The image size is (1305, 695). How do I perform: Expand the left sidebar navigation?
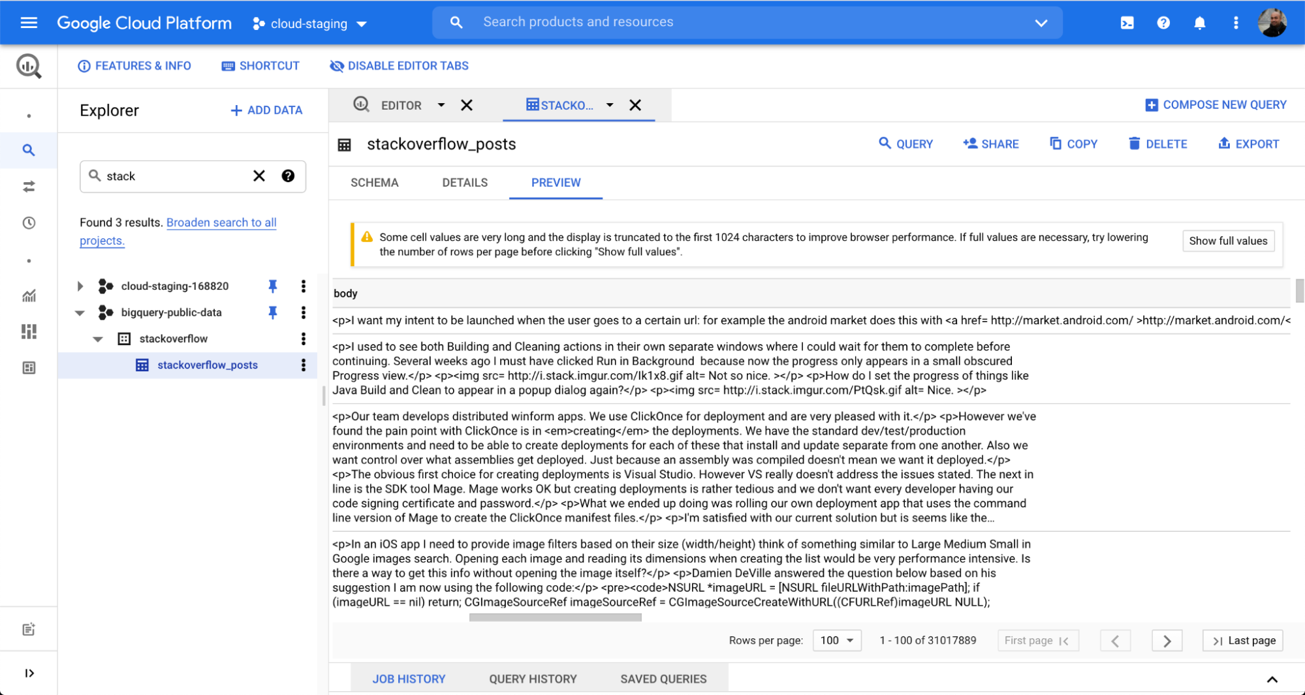29,673
